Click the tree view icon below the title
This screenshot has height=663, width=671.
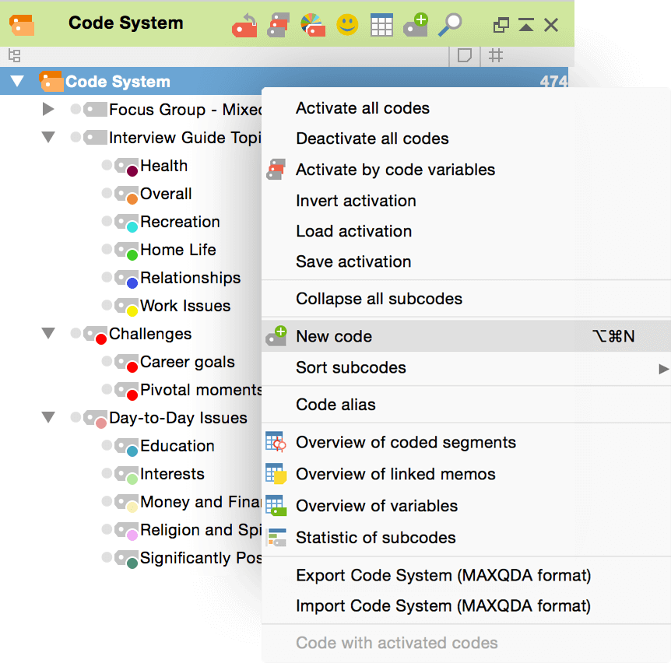[x=14, y=55]
